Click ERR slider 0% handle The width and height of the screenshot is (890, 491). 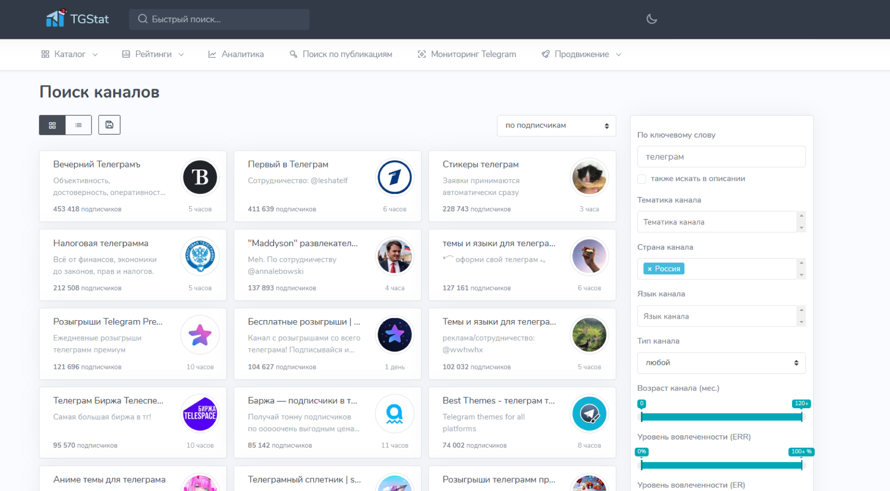641,465
